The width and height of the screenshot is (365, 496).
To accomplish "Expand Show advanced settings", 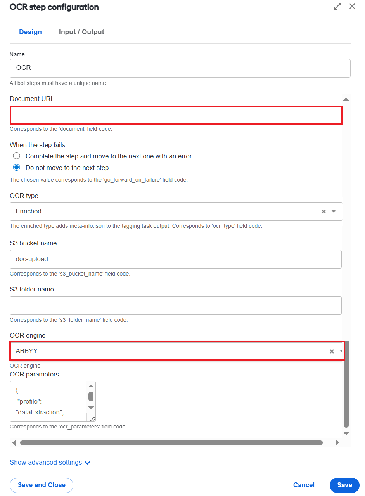I will [x=50, y=462].
